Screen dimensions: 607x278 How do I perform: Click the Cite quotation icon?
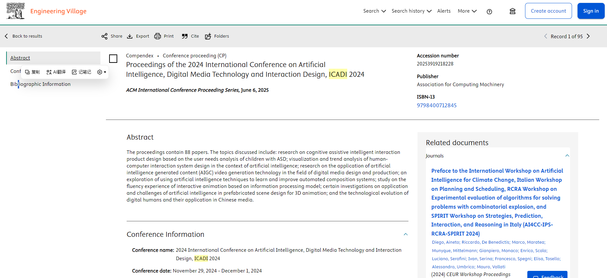tap(185, 36)
